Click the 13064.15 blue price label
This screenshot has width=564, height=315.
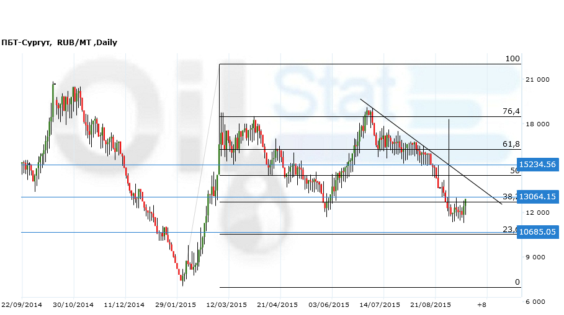click(x=538, y=197)
